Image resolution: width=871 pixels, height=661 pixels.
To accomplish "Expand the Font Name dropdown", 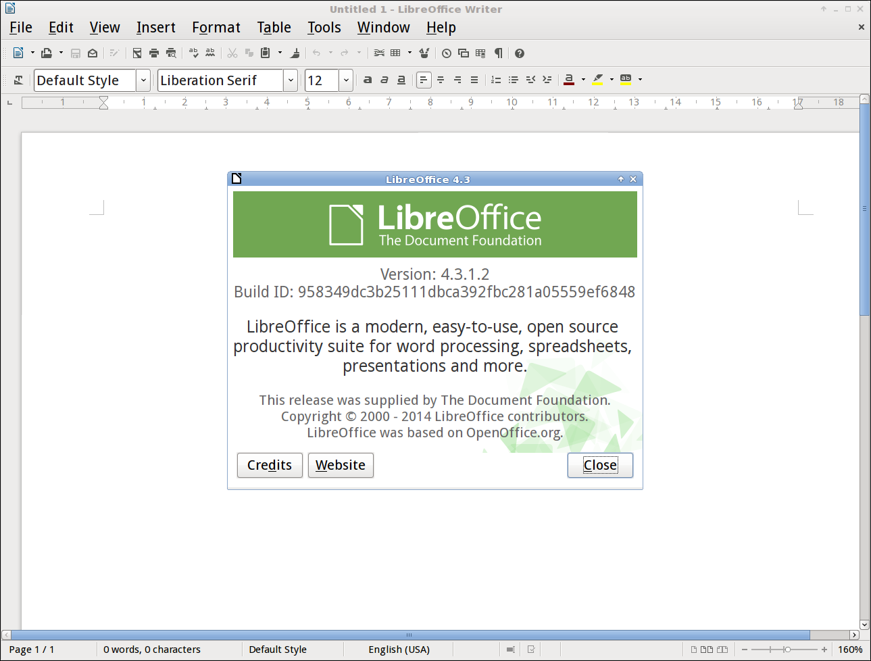I will point(291,80).
